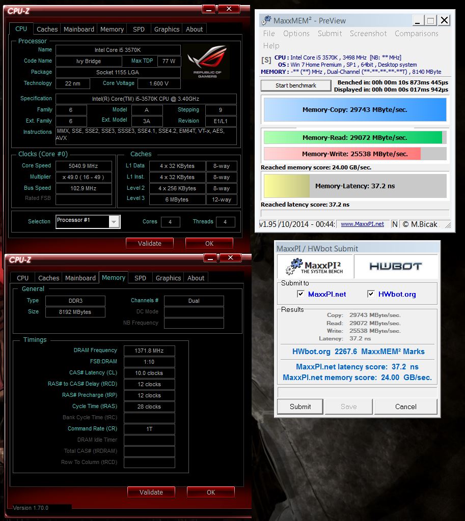Close the top CPU-Z window
Viewport: 465px width, 521px height.
[x=229, y=9]
